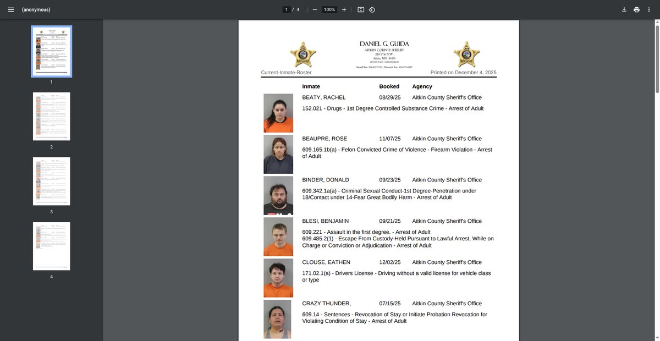660x341 pixels.
Task: Click the 100% zoom level field
Action: click(x=329, y=10)
